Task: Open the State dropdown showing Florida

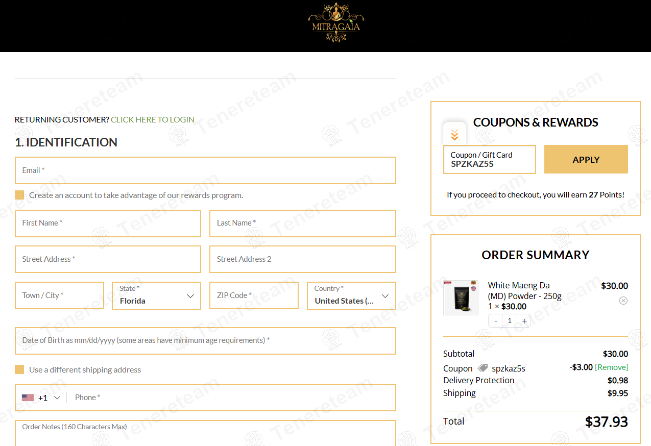Action: pos(156,296)
